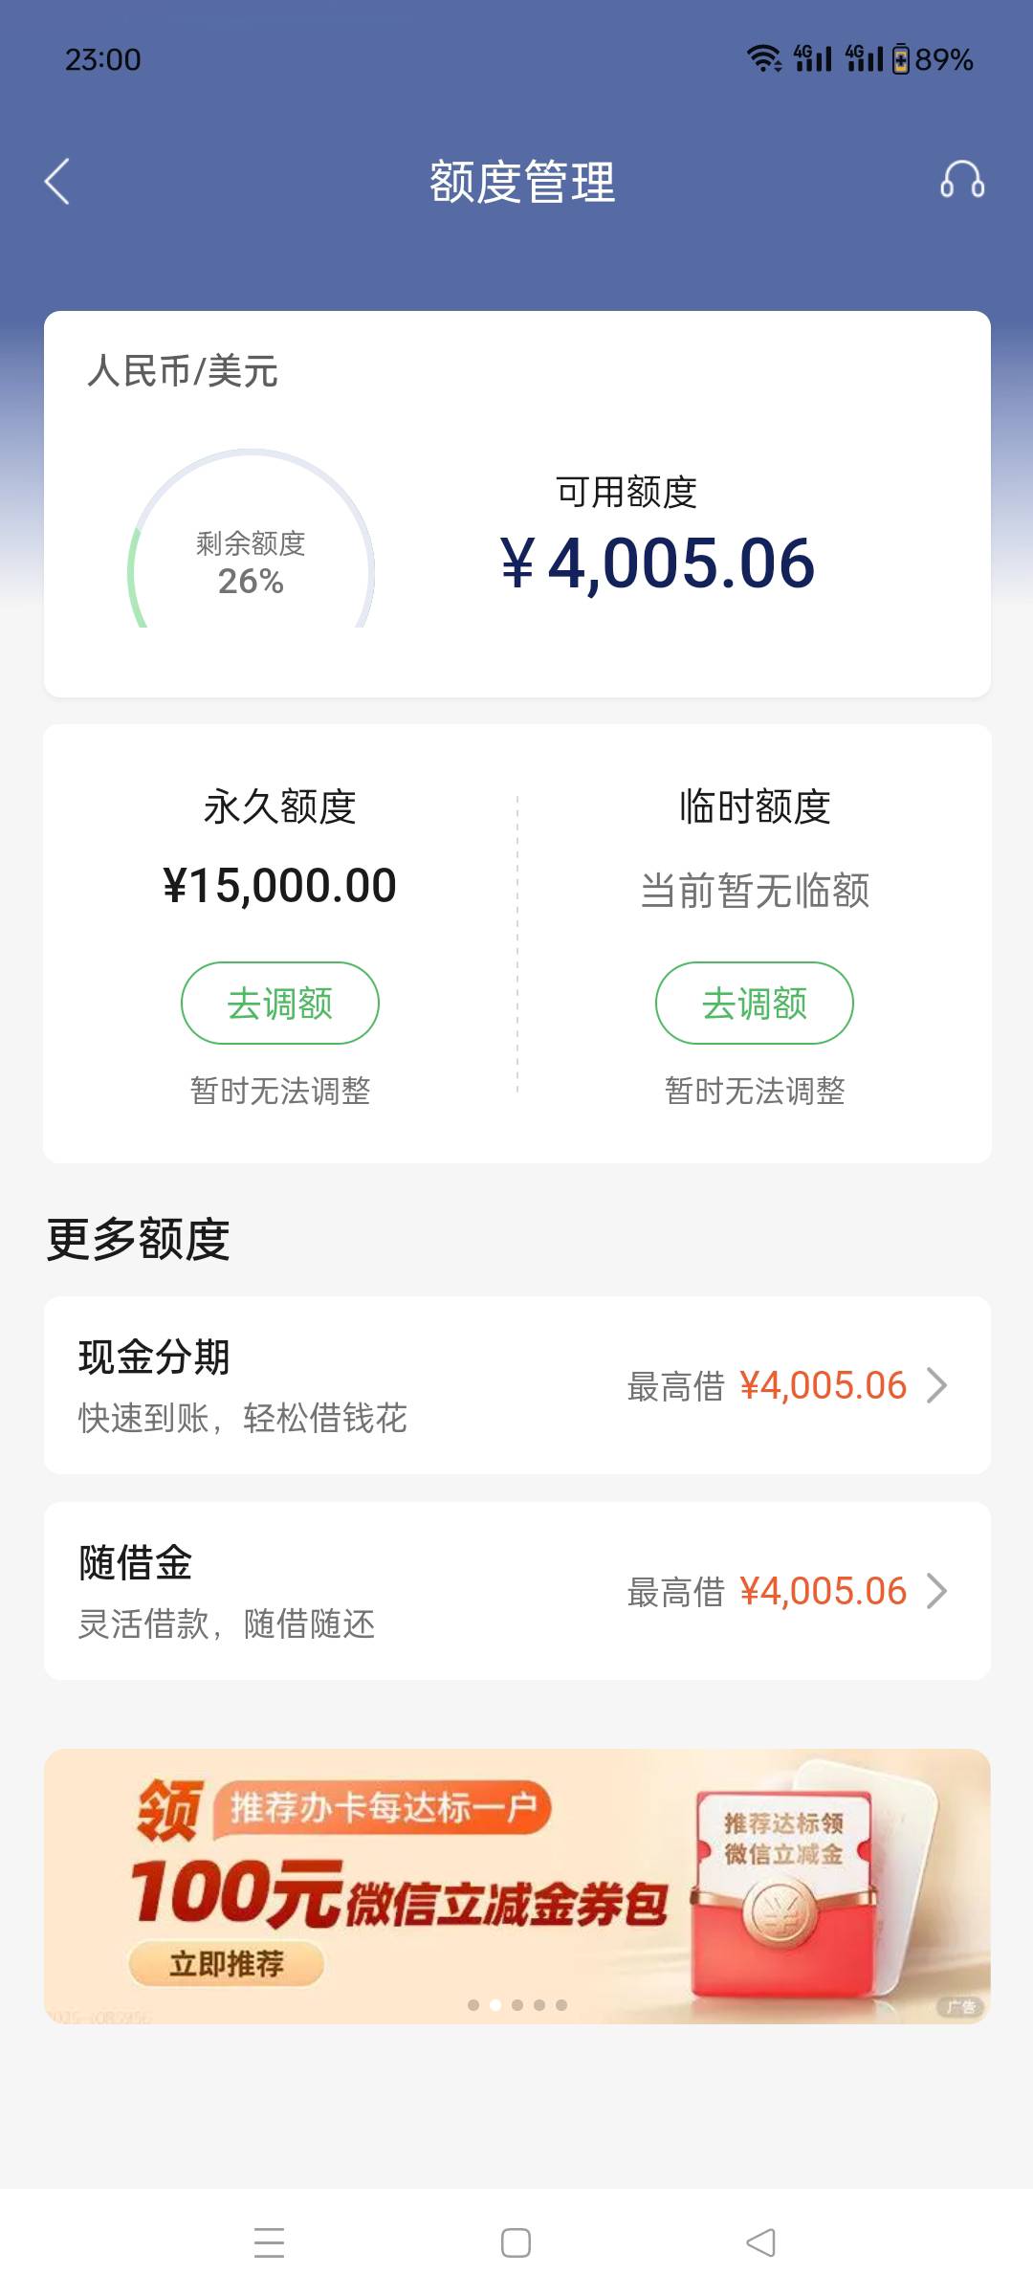Tap 立即推荐 button on banner
This screenshot has width=1033, height=2296.
227,1964
